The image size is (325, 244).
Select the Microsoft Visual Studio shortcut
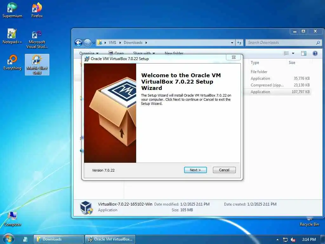[37, 39]
